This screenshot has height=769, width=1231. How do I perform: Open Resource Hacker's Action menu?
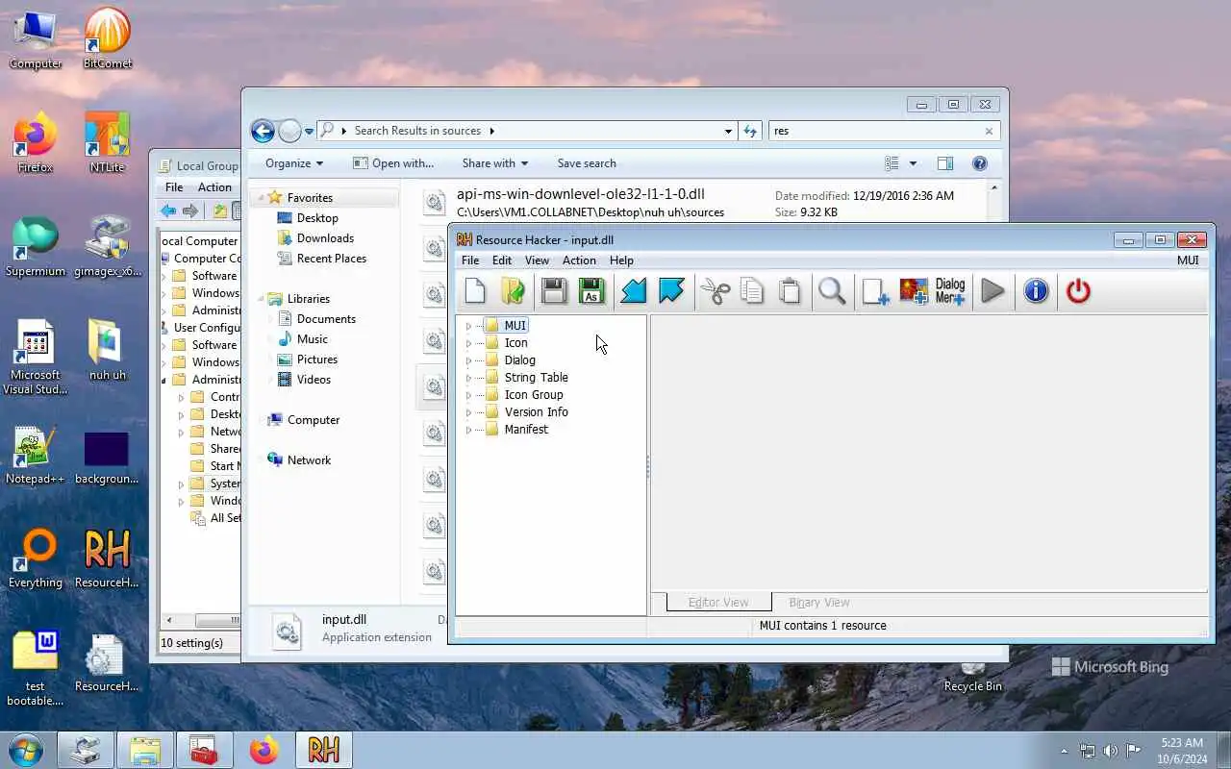click(x=579, y=260)
